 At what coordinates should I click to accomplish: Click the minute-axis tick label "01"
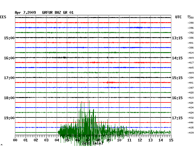tap(25, 140)
